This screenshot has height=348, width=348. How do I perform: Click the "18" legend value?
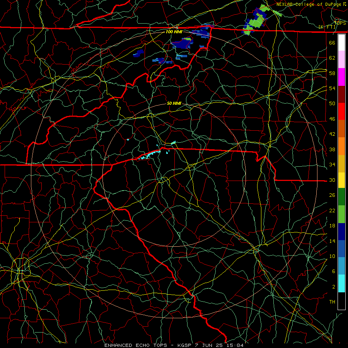click(332, 226)
